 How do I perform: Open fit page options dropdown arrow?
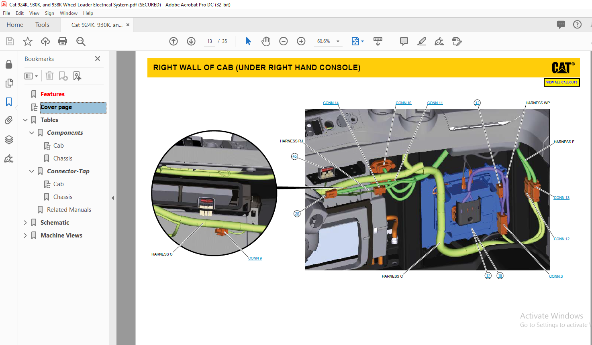coord(362,41)
